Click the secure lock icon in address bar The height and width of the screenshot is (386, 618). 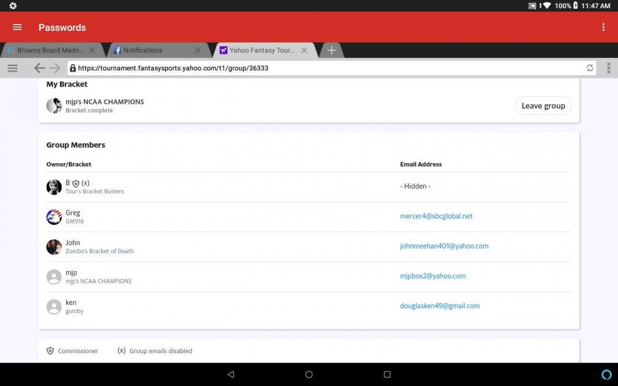73,68
